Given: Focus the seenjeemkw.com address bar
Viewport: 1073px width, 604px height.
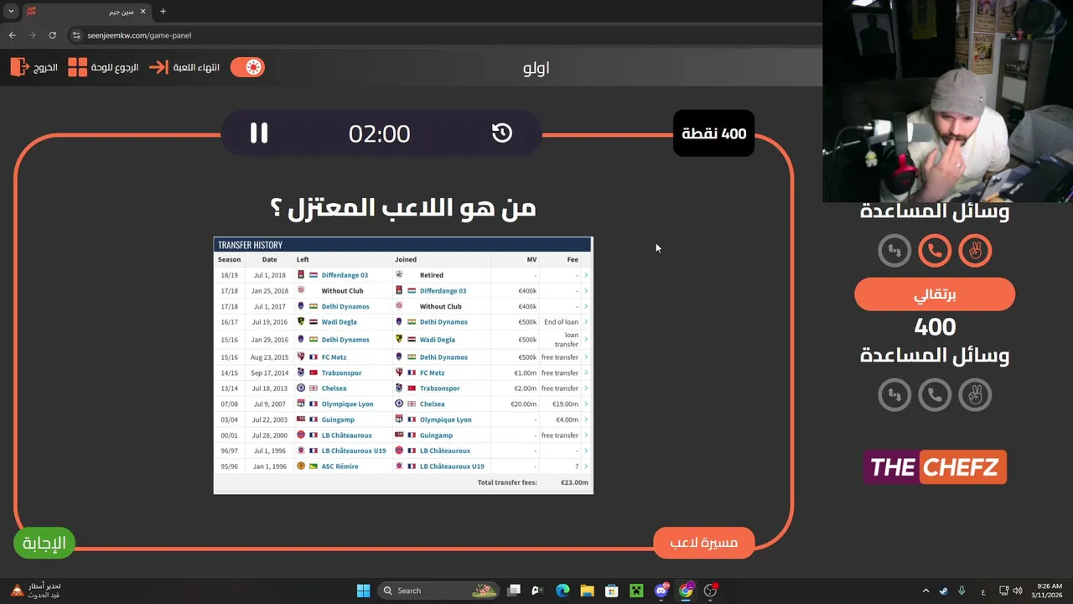Looking at the screenshot, I should (x=444, y=35).
